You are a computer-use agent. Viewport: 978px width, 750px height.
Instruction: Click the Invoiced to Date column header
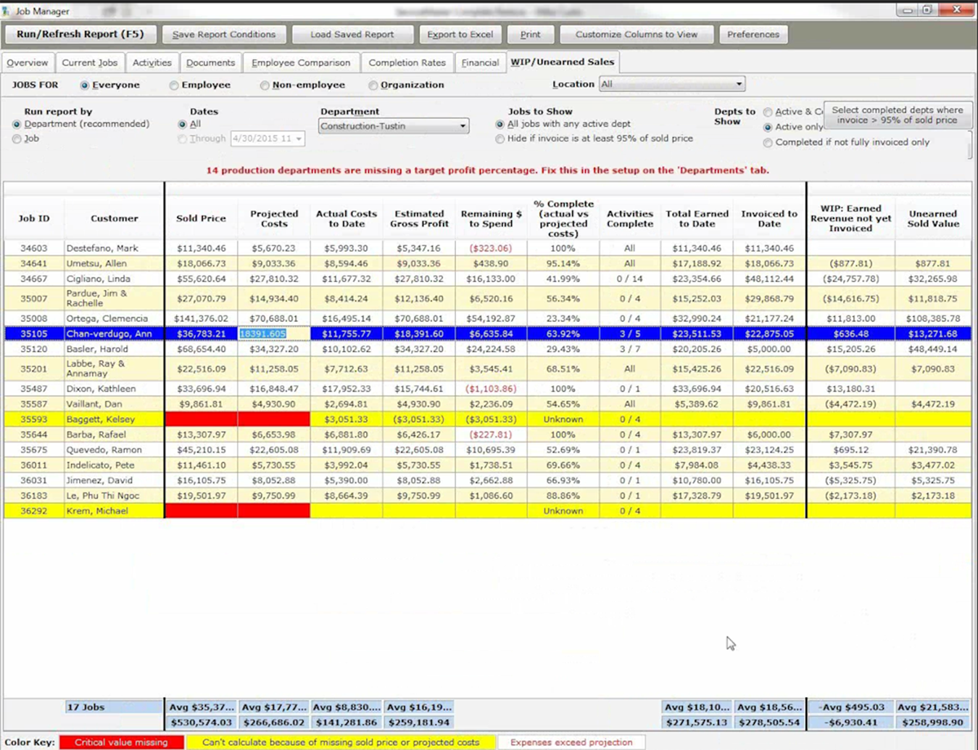click(x=769, y=218)
